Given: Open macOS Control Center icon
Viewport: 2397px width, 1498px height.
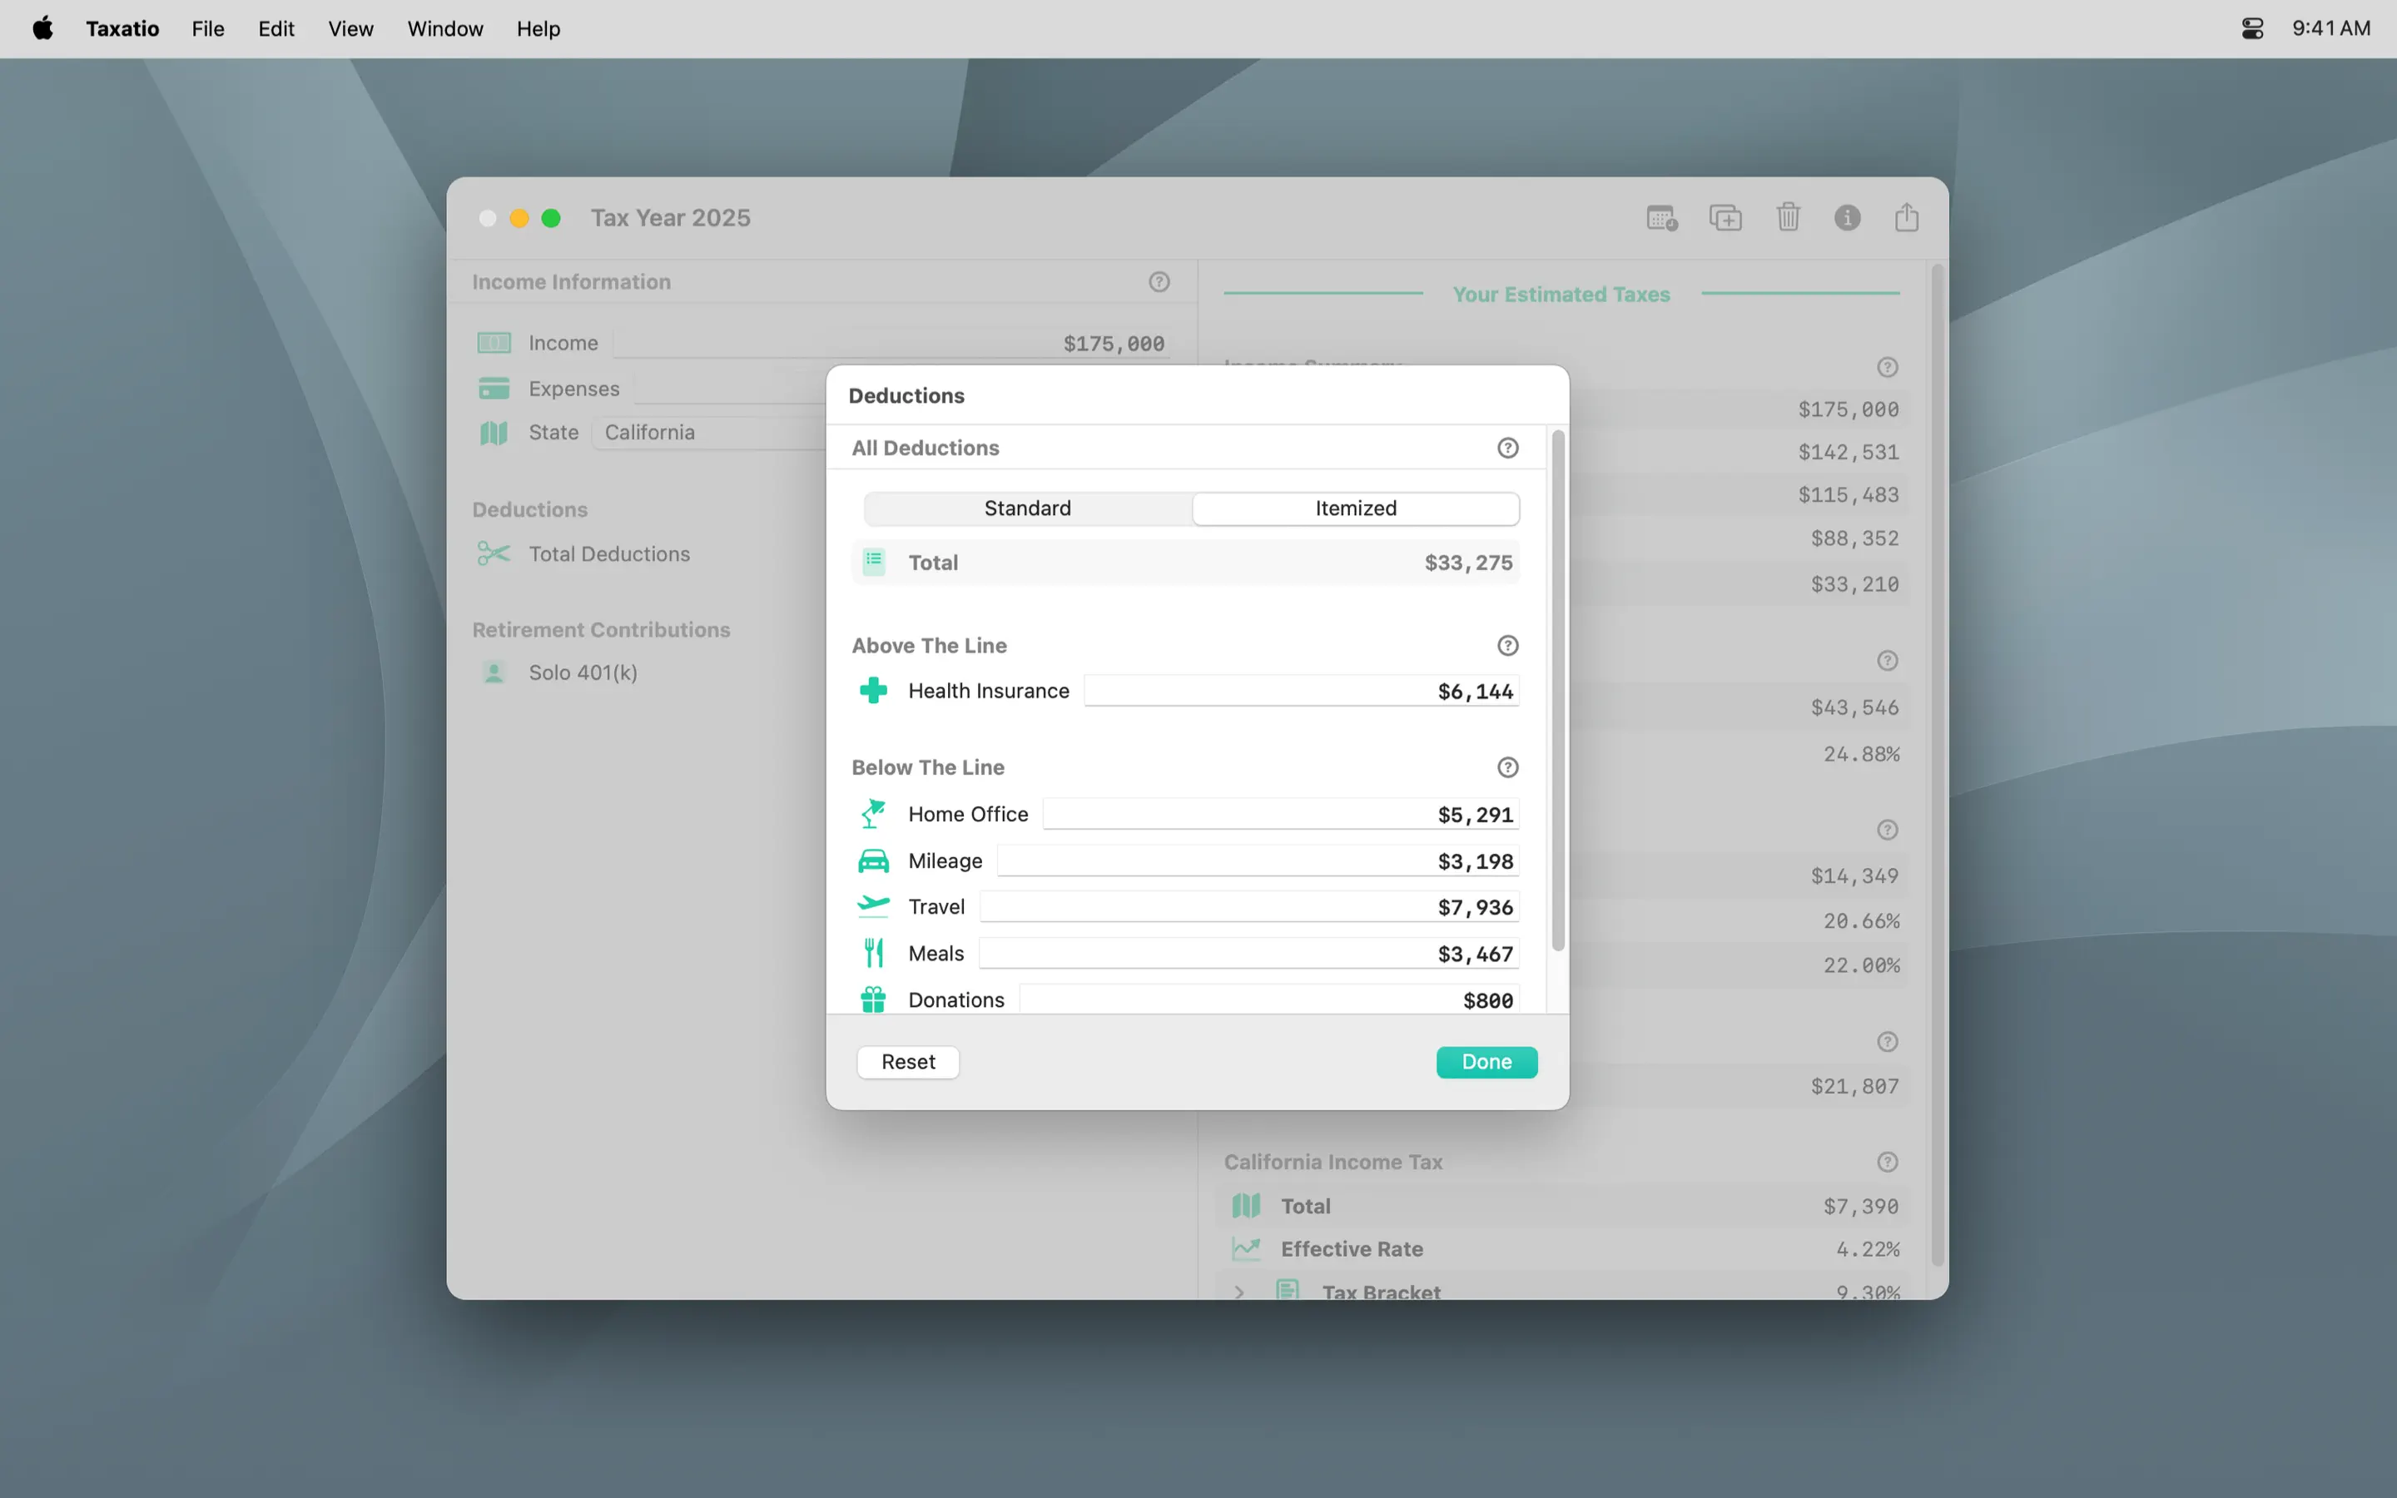Looking at the screenshot, I should 2252,29.
